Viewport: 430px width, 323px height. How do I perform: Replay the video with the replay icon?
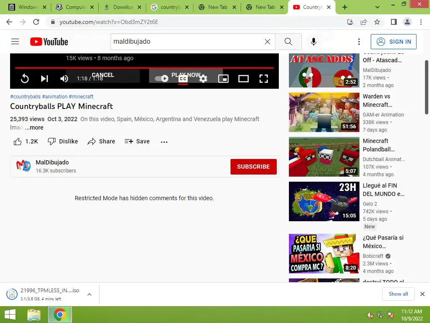(x=25, y=79)
